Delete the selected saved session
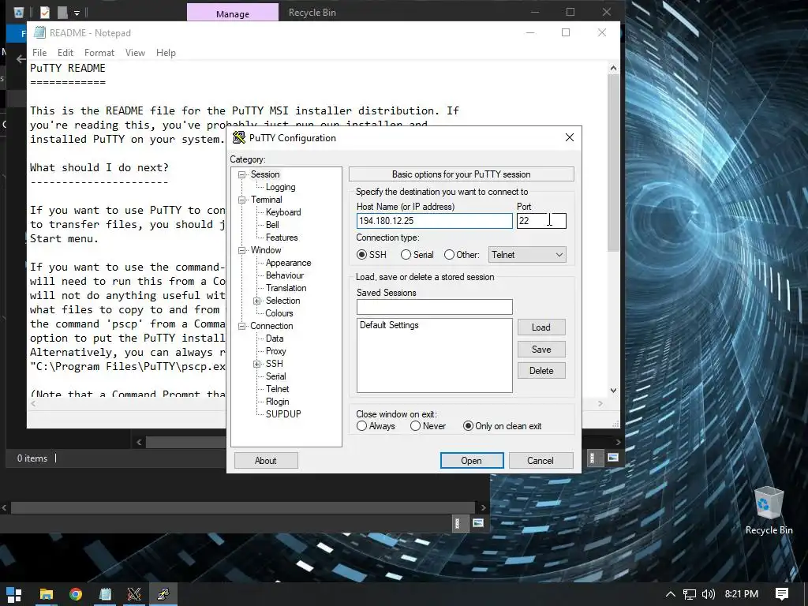Screen dimensions: 808x606 point(541,371)
